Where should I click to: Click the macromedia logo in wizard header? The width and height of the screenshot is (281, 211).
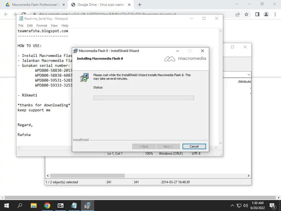point(185,59)
